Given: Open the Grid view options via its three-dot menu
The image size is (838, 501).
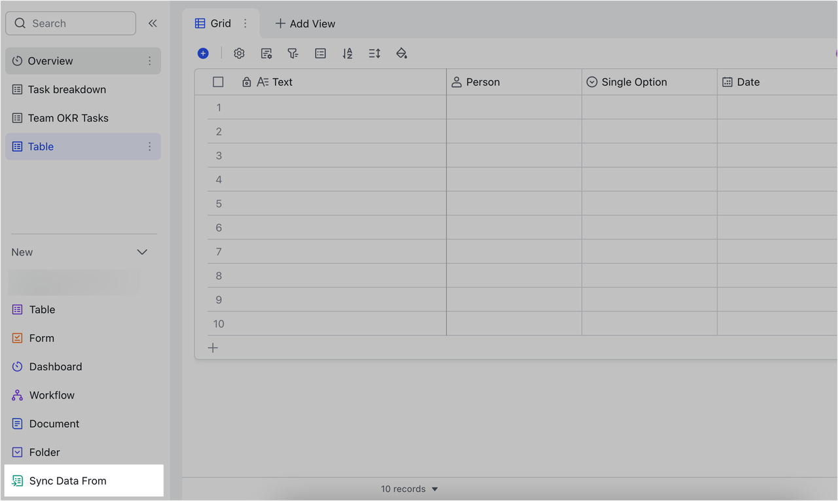Looking at the screenshot, I should click(x=245, y=23).
